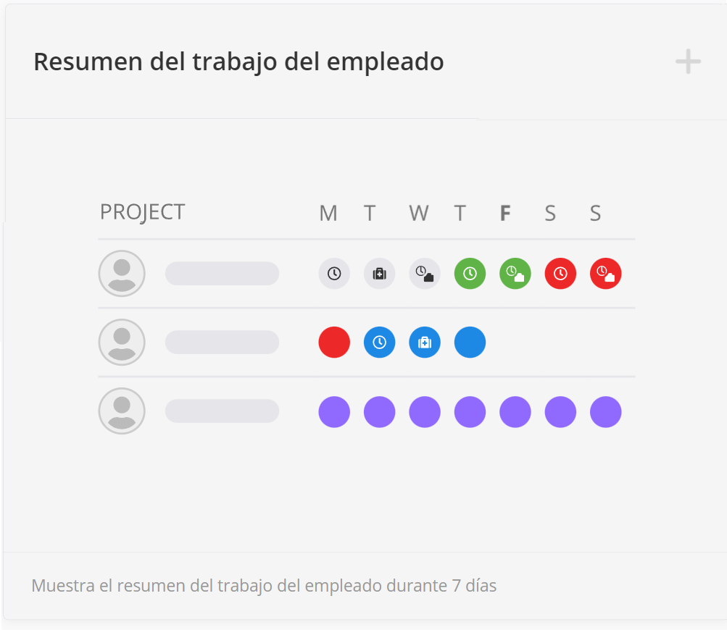Click the PROJECT column header
This screenshot has height=630, width=727.
[143, 212]
